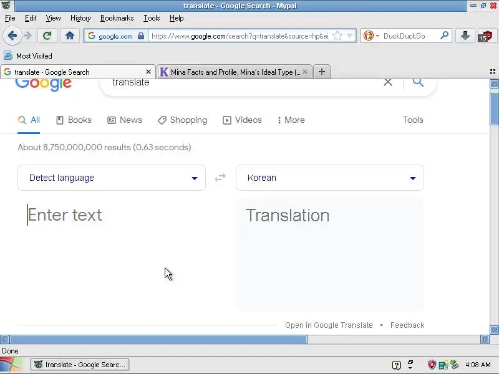Click the Google logo
The image size is (499, 374).
[43, 84]
